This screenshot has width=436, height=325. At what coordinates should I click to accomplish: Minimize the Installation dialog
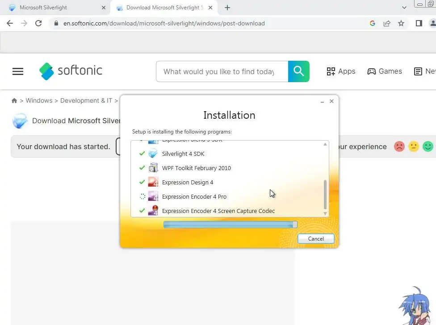322,101
